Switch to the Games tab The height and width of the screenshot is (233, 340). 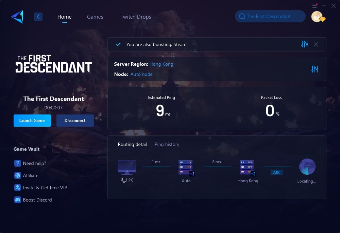coord(95,17)
